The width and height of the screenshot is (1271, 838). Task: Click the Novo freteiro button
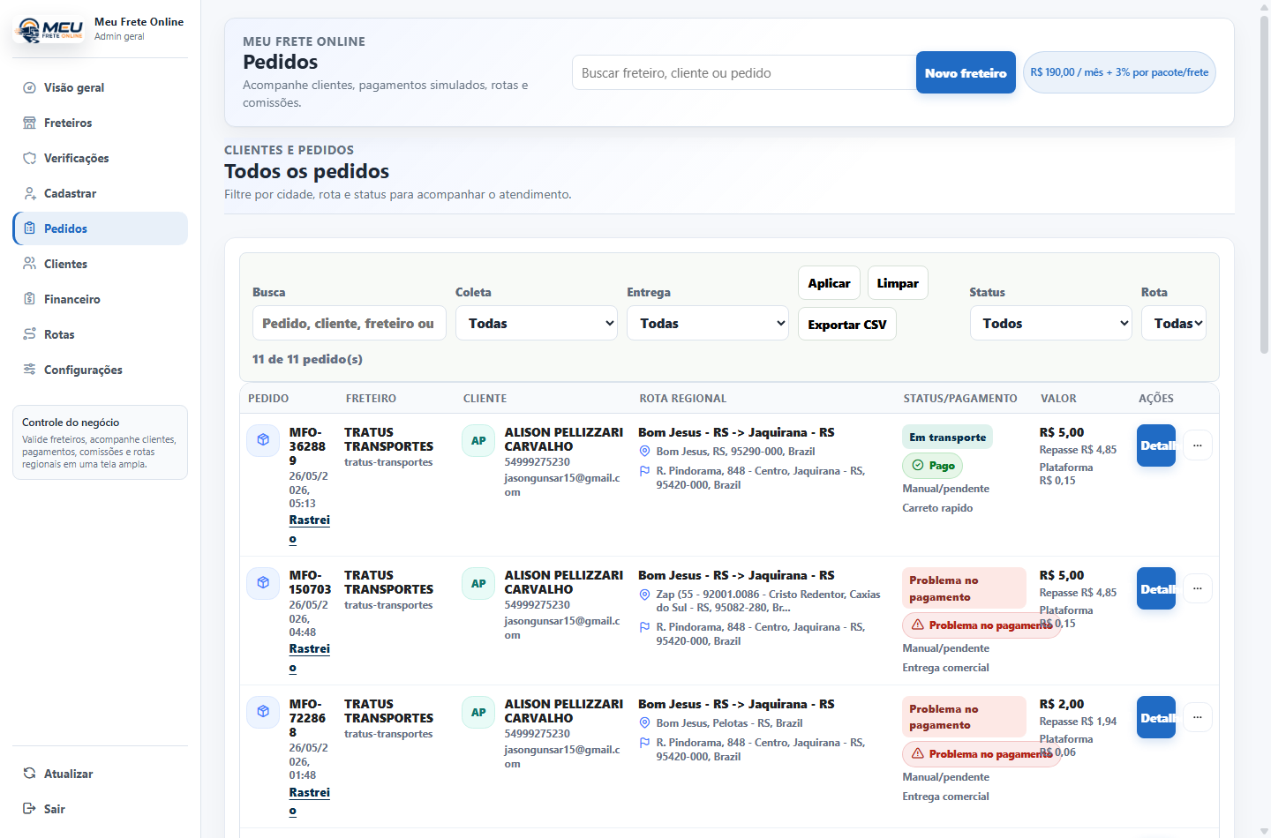click(x=966, y=72)
